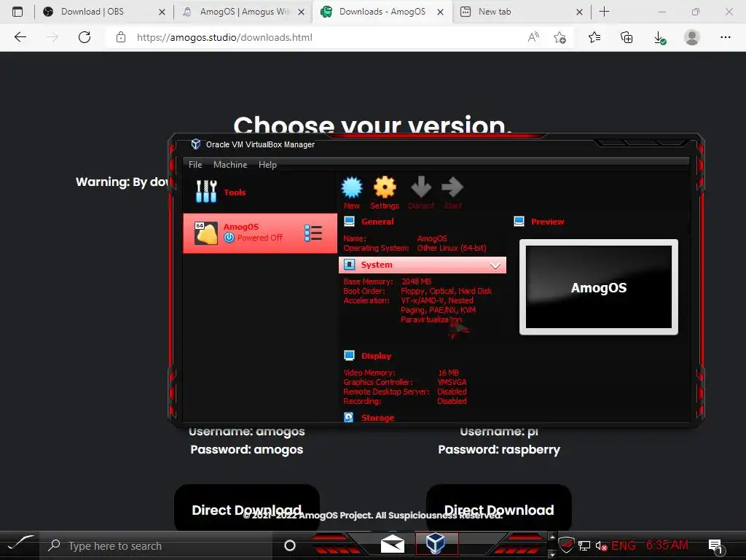This screenshot has height=560, width=746.
Task: Click the System section chip icon
Action: coord(349,264)
